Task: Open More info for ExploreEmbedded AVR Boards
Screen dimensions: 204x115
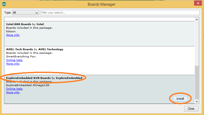Action: click(13, 92)
